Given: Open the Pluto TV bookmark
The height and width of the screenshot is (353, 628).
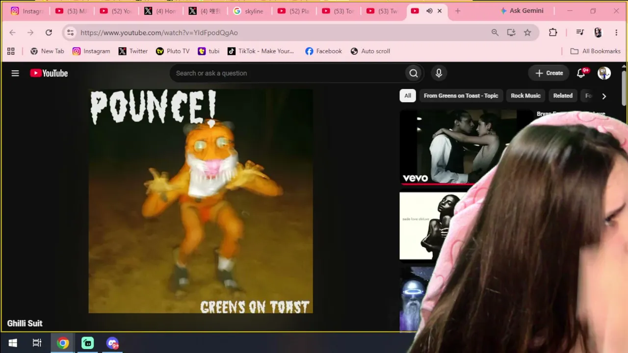Looking at the screenshot, I should point(173,51).
